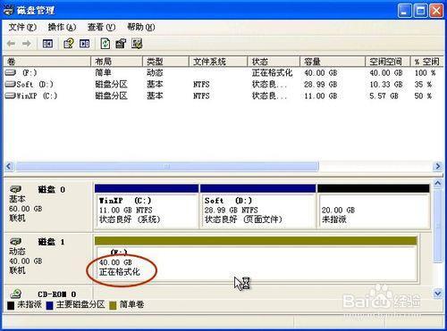This screenshot has width=447, height=331.
Task: Select the (F:) volume row name
Action: pyautogui.click(x=30, y=72)
